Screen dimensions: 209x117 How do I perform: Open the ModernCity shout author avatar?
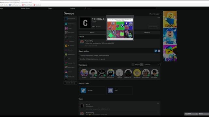point(82,42)
